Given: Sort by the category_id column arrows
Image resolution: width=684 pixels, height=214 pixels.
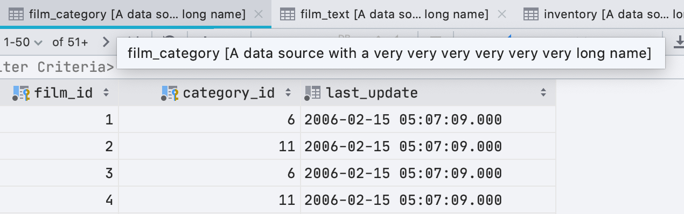Looking at the screenshot, I should (288, 93).
